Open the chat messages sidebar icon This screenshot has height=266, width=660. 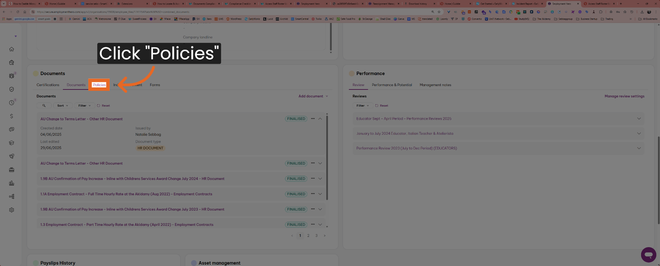click(x=11, y=129)
